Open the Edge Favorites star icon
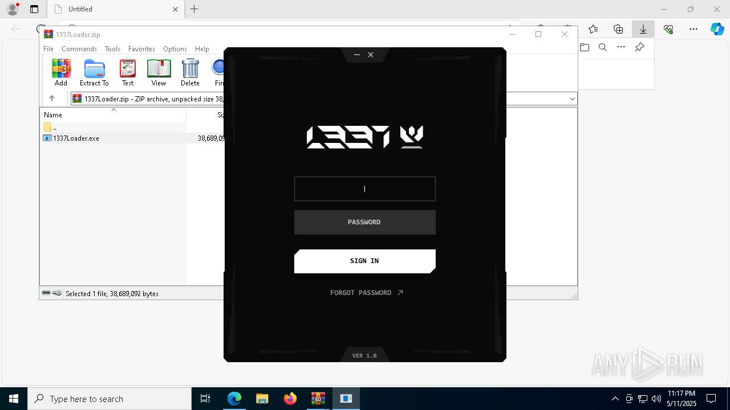The height and width of the screenshot is (410, 730). pyautogui.click(x=593, y=29)
